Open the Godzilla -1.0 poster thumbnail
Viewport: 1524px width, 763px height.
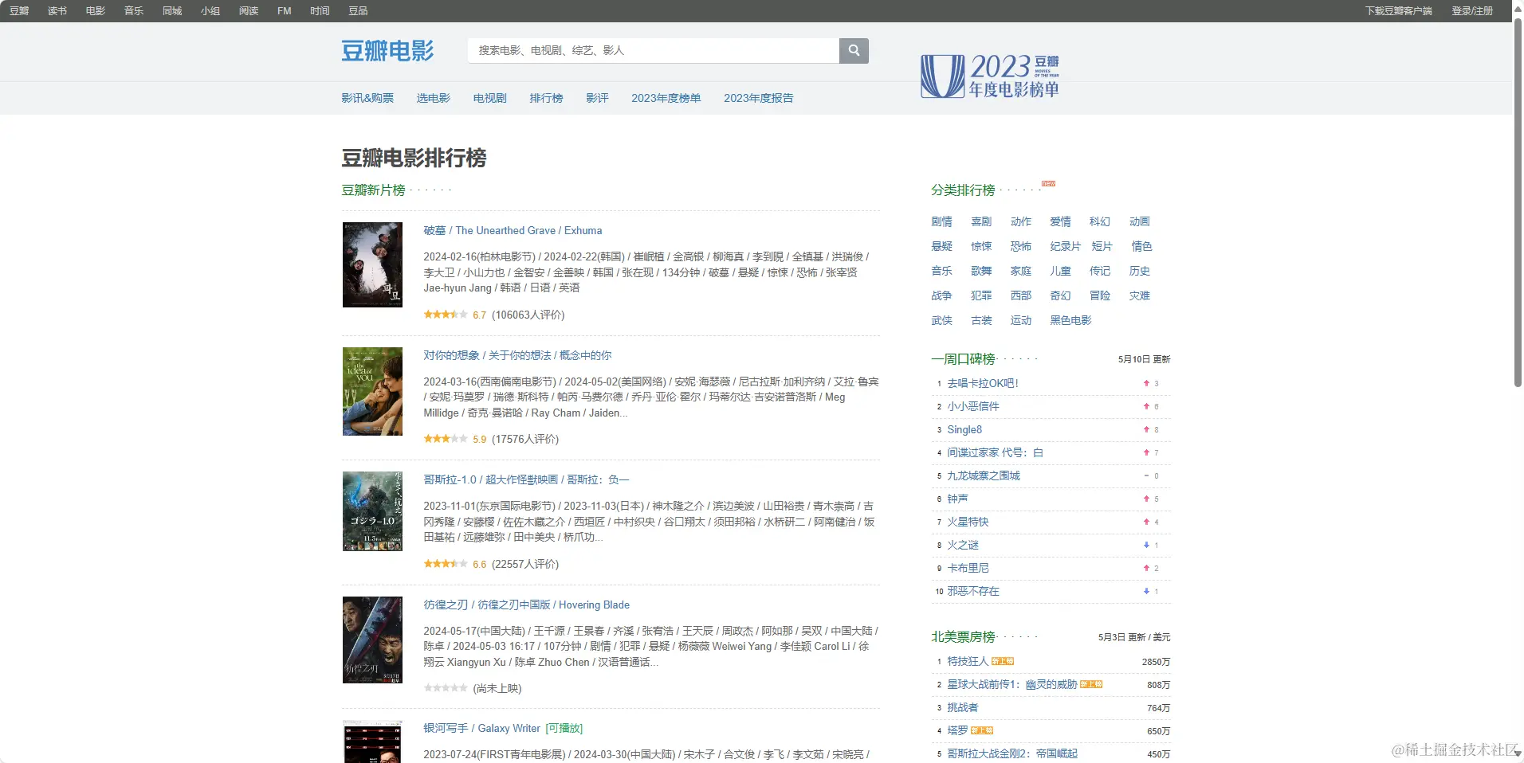pyautogui.click(x=372, y=511)
